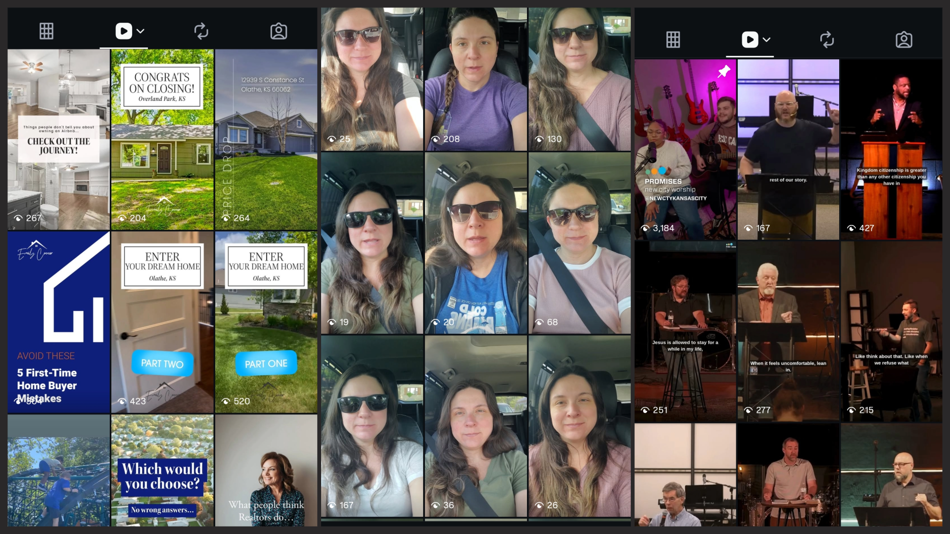Open Congrats on Closing Overland Park reel
950x534 pixels.
pos(162,139)
